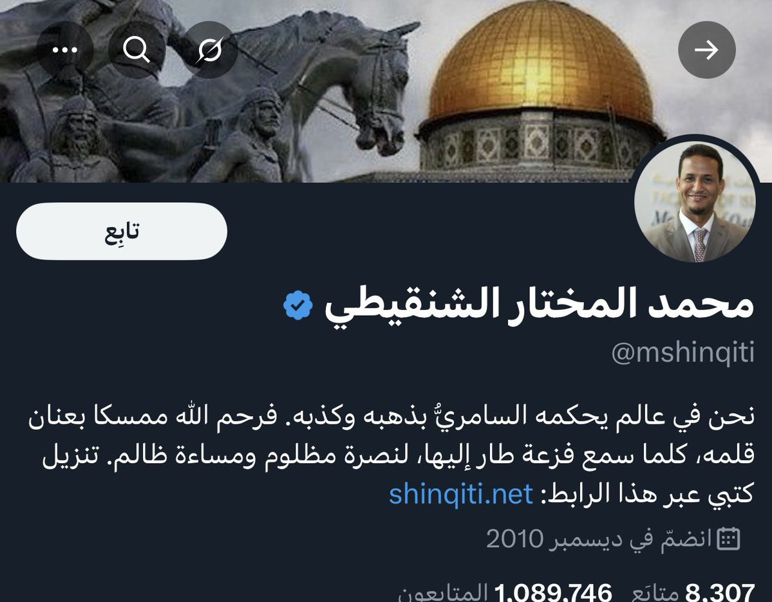Go back using the arrow button

coord(706,50)
